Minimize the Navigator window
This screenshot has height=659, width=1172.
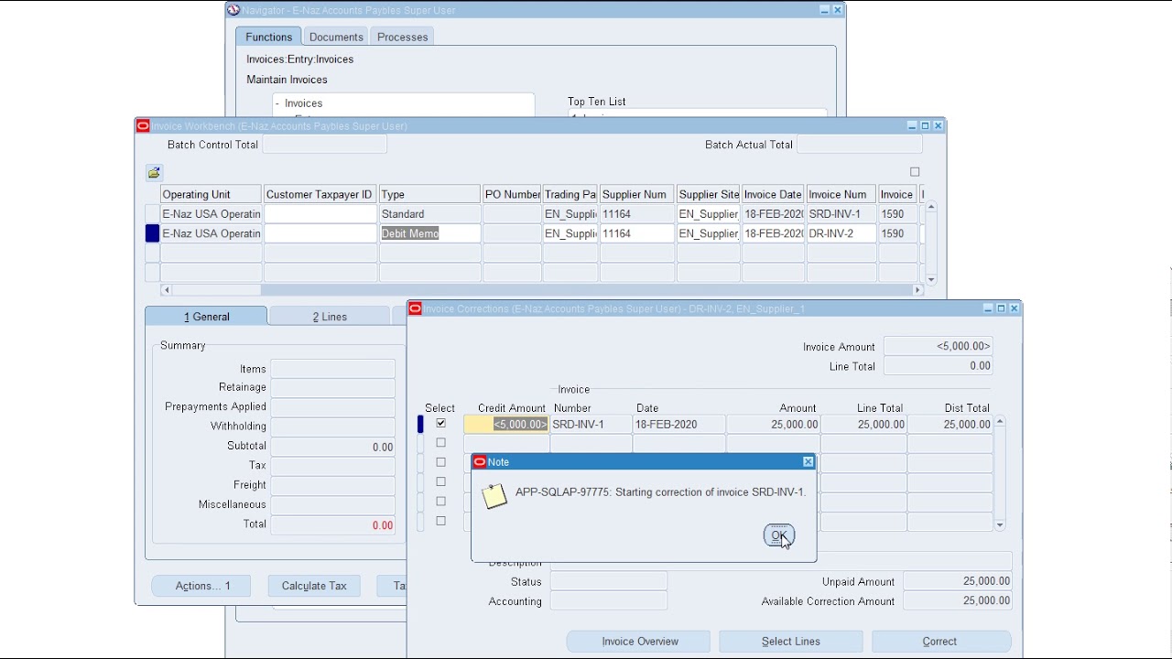click(x=824, y=10)
